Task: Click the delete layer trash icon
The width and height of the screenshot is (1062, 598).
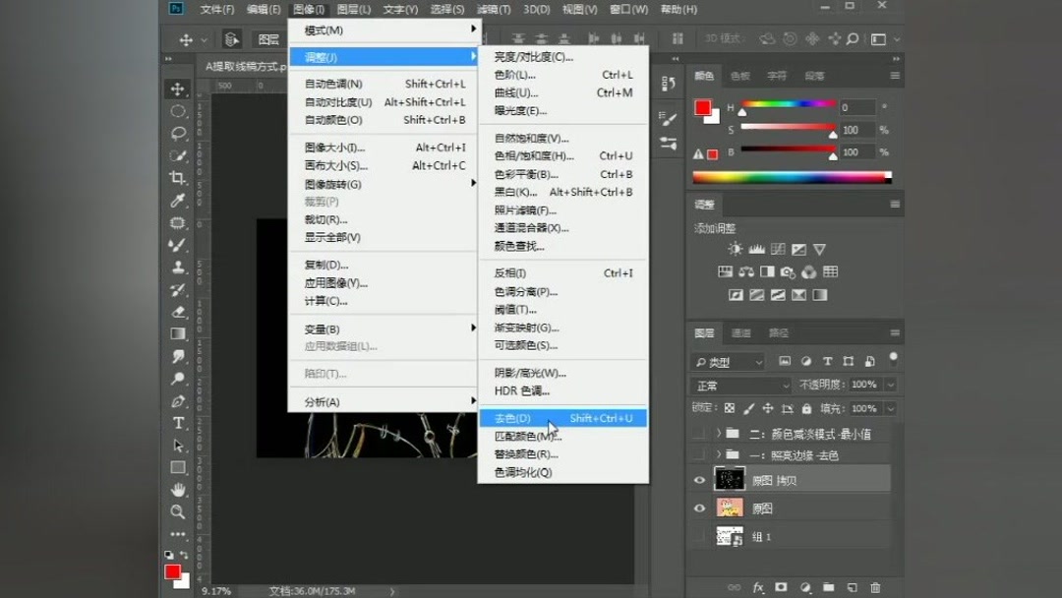Action: (875, 586)
